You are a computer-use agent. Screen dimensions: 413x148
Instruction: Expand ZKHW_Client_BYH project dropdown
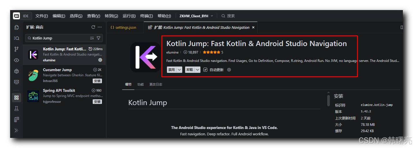point(196,16)
